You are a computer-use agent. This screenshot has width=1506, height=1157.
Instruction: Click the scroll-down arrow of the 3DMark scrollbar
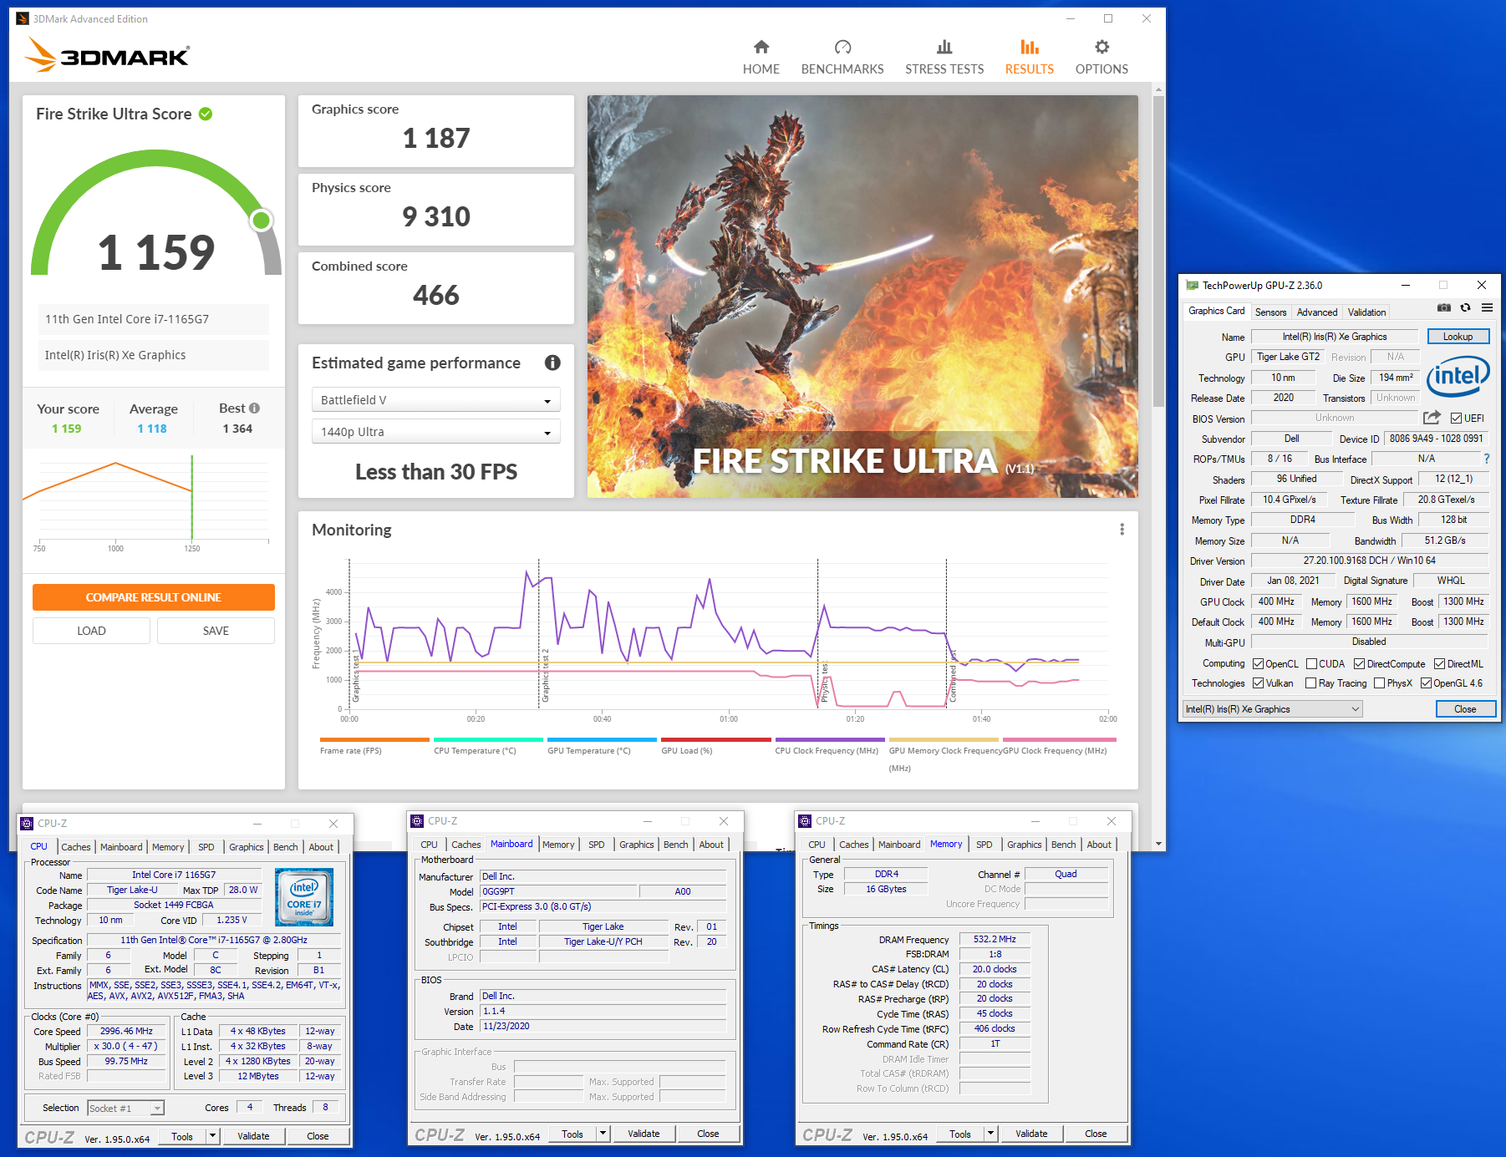click(1158, 844)
